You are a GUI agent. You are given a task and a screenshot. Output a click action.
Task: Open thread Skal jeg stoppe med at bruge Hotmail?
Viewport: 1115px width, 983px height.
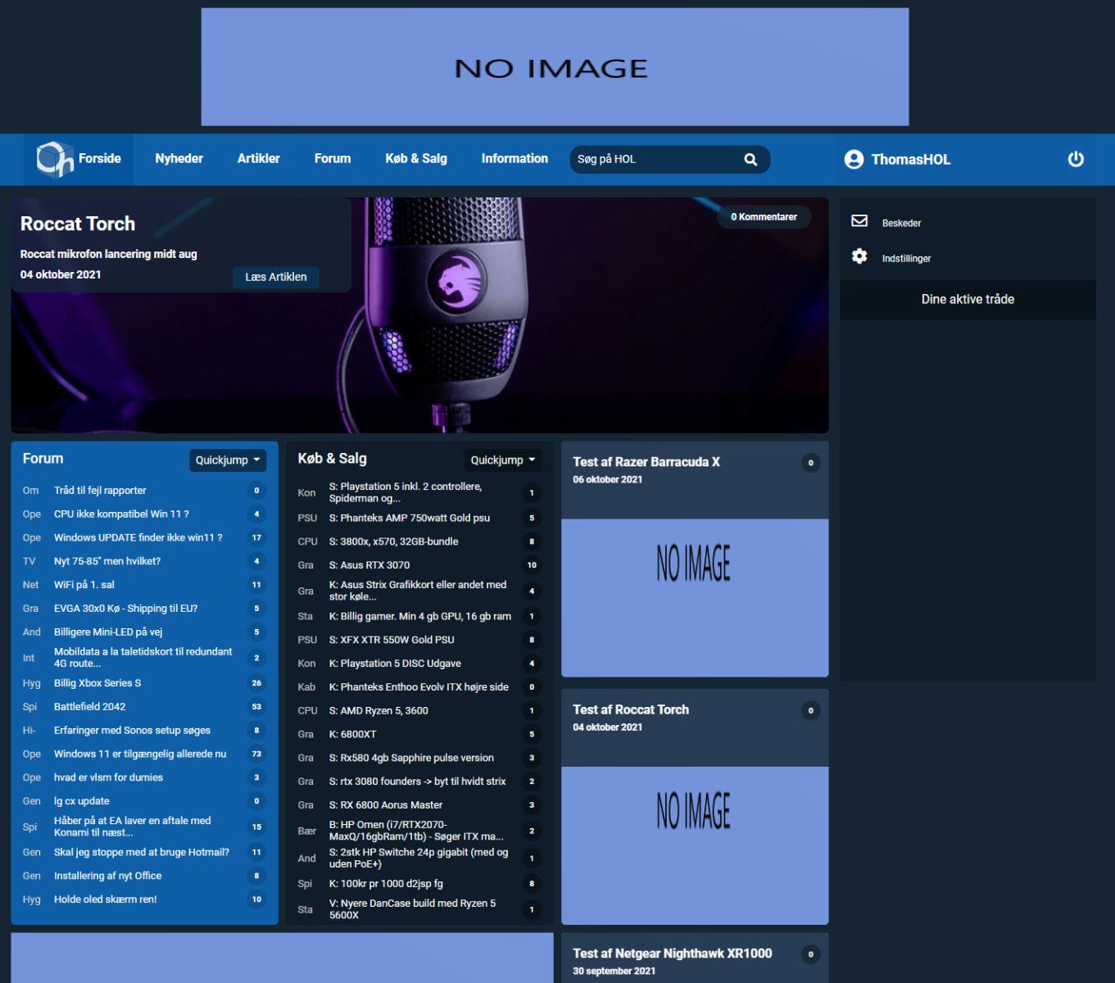coord(142,853)
